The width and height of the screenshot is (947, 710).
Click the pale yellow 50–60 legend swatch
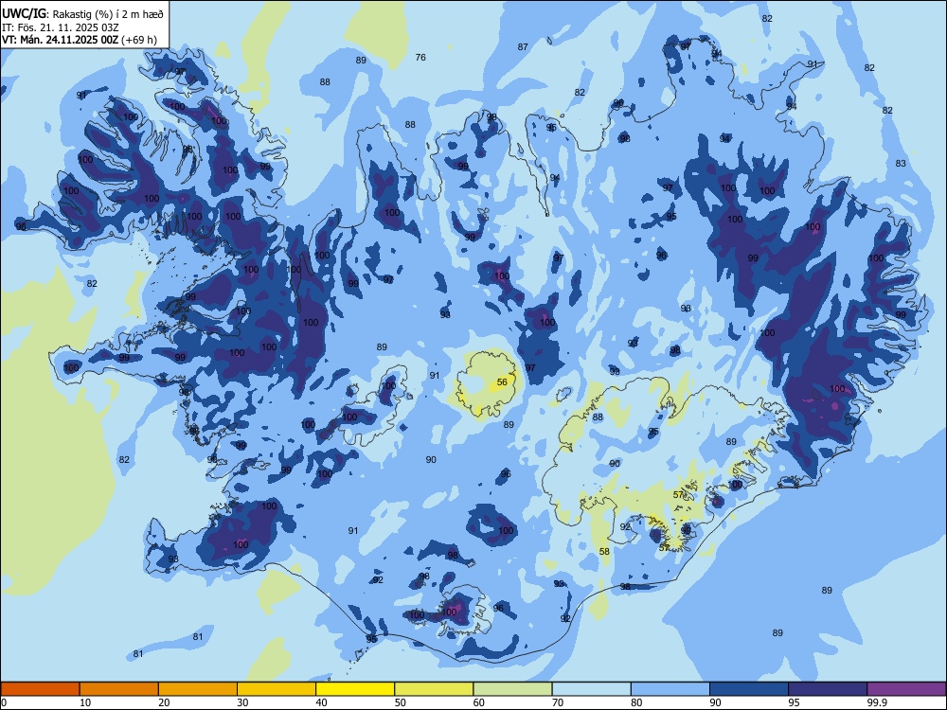(434, 689)
